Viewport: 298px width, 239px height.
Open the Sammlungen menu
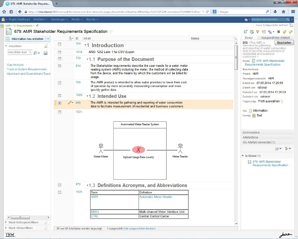pyautogui.click(x=59, y=19)
